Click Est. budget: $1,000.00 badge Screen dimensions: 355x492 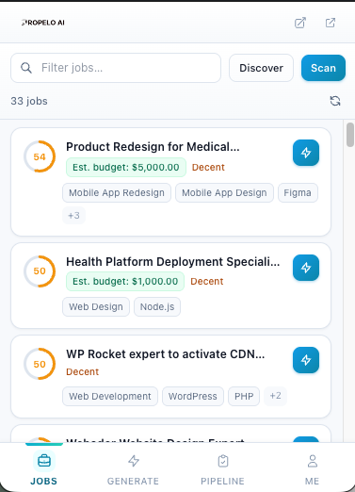125,282
